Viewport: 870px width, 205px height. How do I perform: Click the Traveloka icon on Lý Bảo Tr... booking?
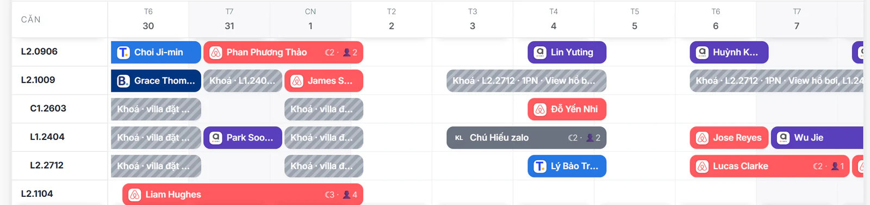(540, 166)
